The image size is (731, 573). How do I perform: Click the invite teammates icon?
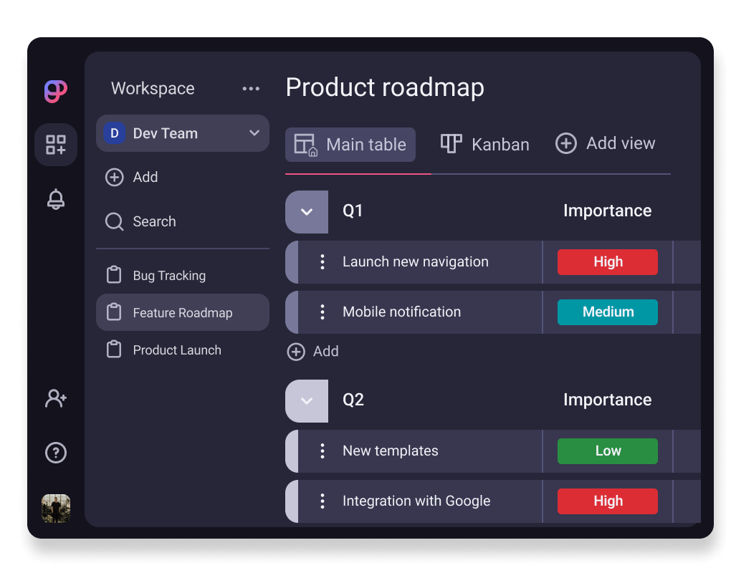click(x=56, y=398)
